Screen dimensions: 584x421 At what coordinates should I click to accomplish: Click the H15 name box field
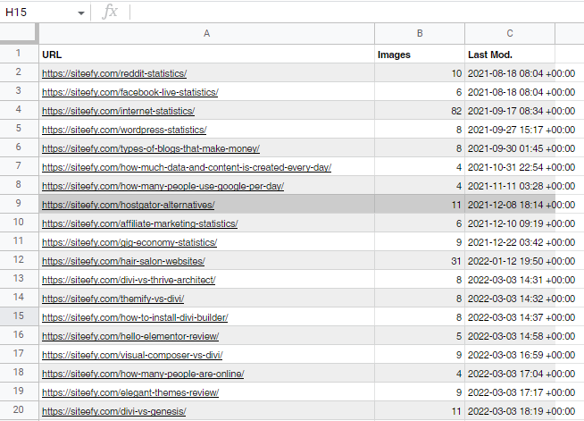36,13
